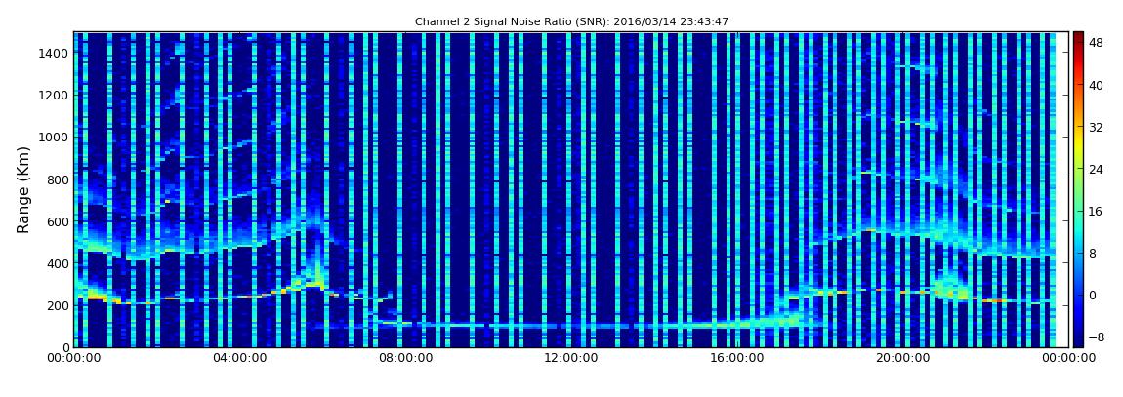Click the -8 value on the colorbar

click(1096, 337)
